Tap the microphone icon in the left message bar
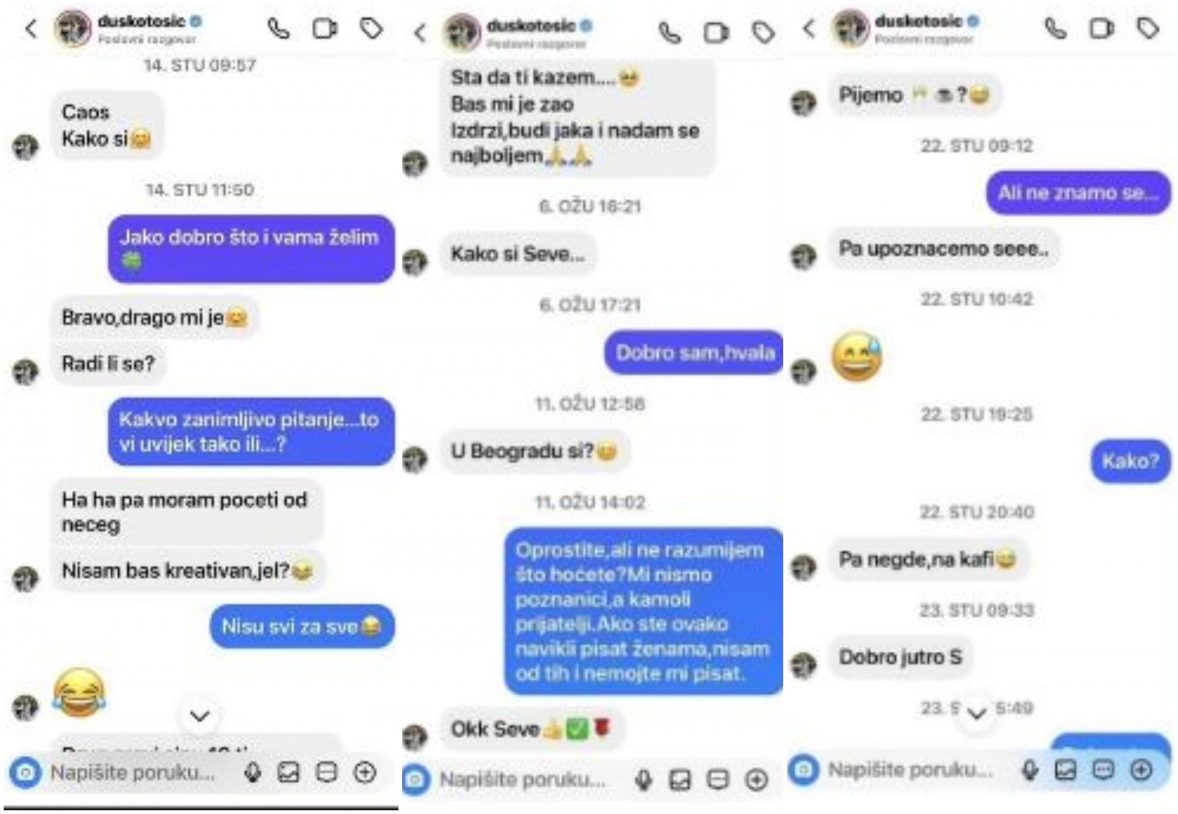This screenshot has width=1178, height=814. coord(253,772)
